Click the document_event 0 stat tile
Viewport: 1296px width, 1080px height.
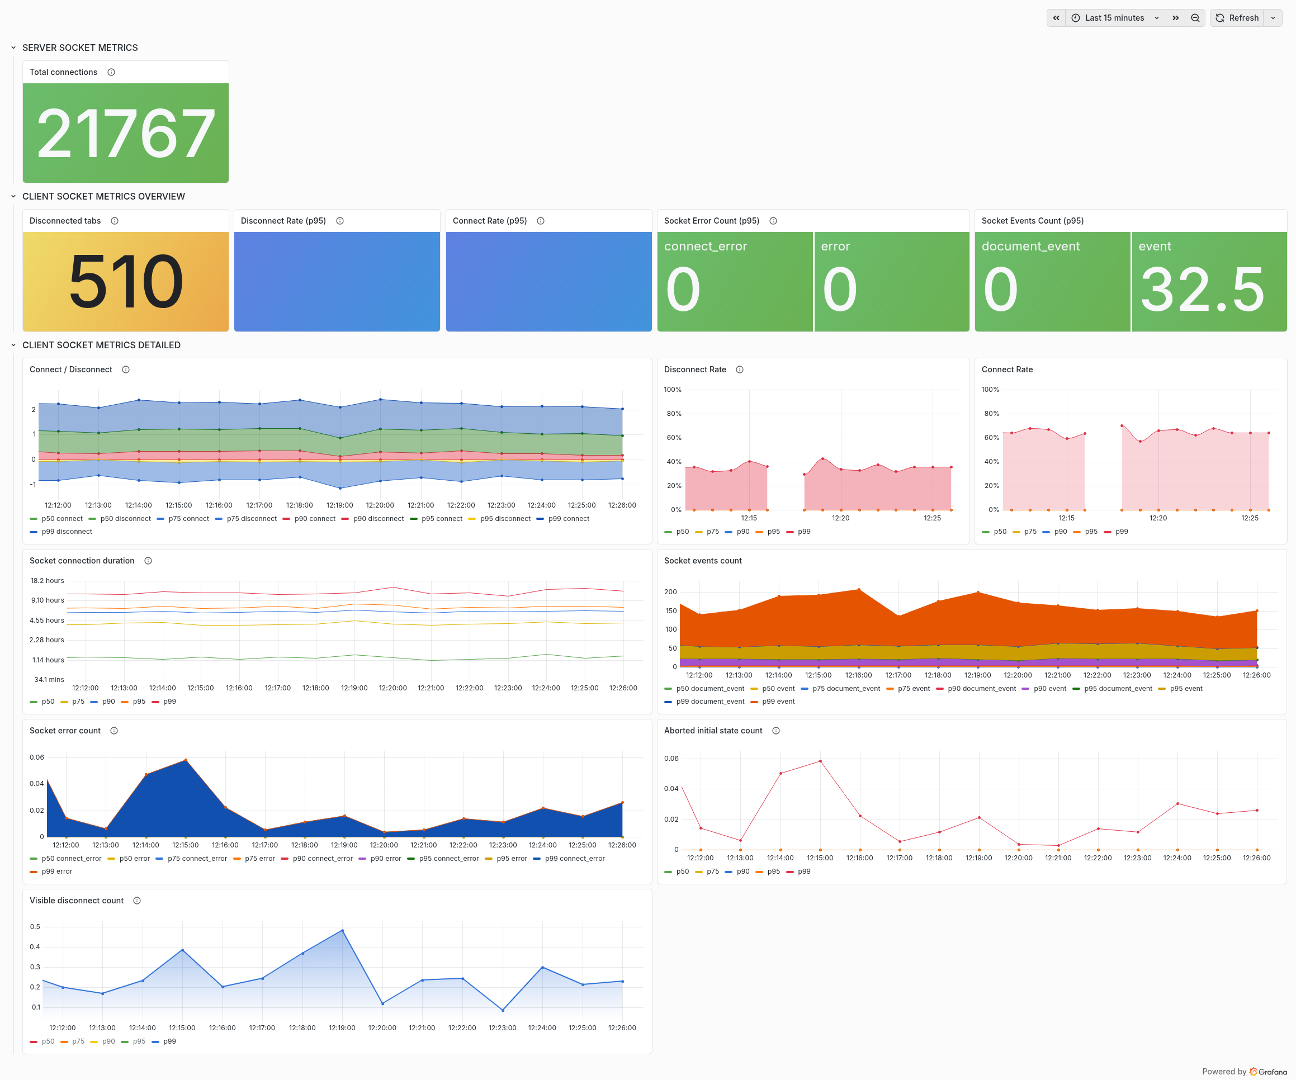tap(1053, 282)
